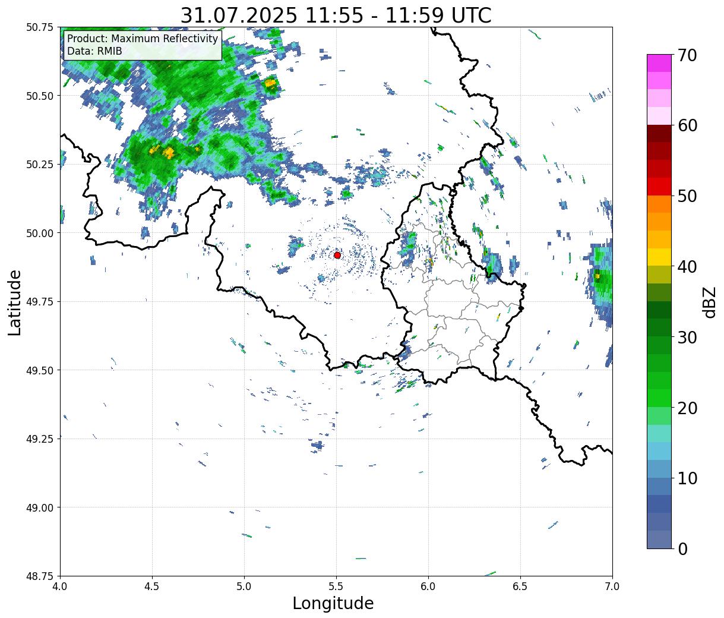Click the yellow 40 dBZ colorbar swatch
Image resolution: width=724 pixels, height=618 pixels.
tap(659, 257)
